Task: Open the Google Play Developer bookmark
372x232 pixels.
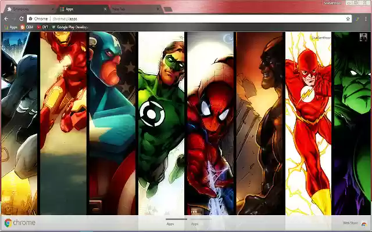Action: coord(70,27)
